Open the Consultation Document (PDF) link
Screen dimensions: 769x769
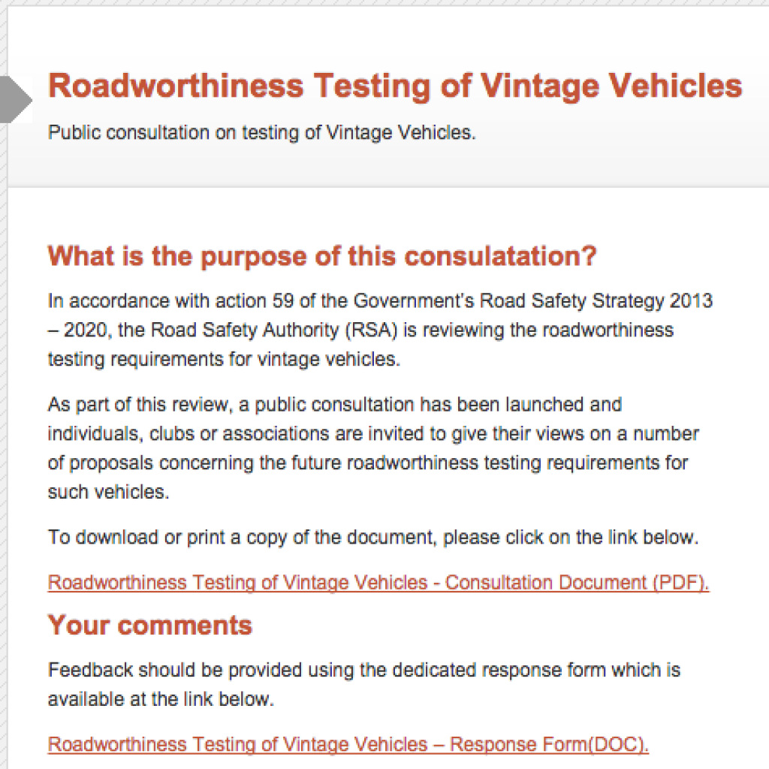(378, 583)
